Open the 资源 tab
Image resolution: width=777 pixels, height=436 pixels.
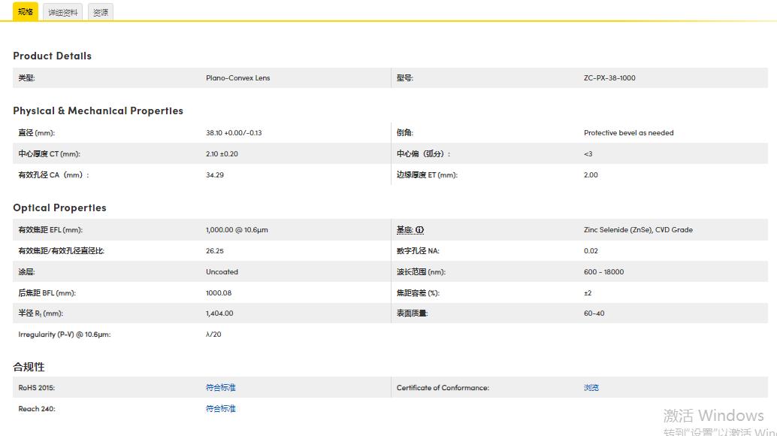(100, 12)
